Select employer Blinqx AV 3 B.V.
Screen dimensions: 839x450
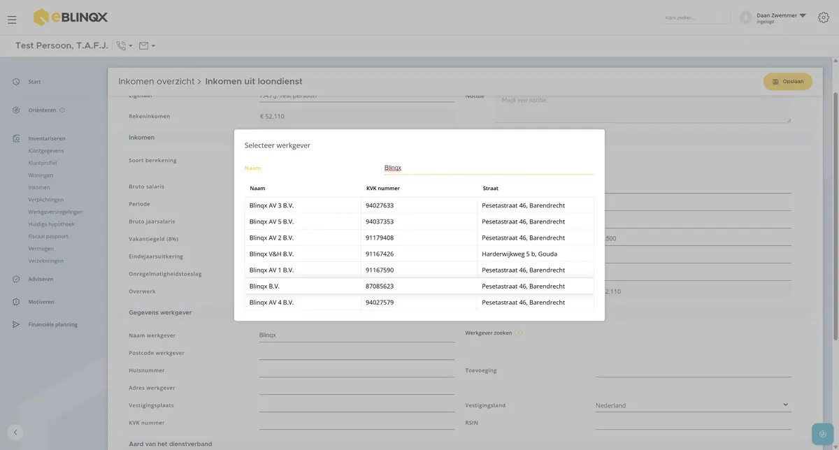click(419, 205)
